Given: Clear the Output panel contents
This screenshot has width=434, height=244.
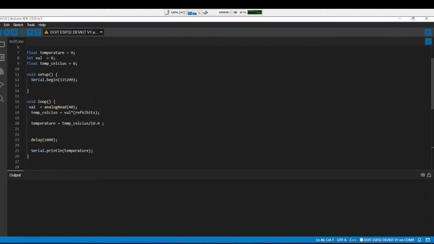Looking at the screenshot, I should pyautogui.click(x=422, y=175).
